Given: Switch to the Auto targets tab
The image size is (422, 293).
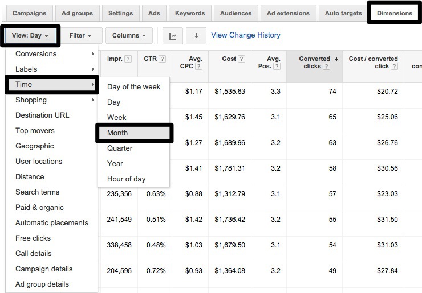Looking at the screenshot, I should (343, 13).
